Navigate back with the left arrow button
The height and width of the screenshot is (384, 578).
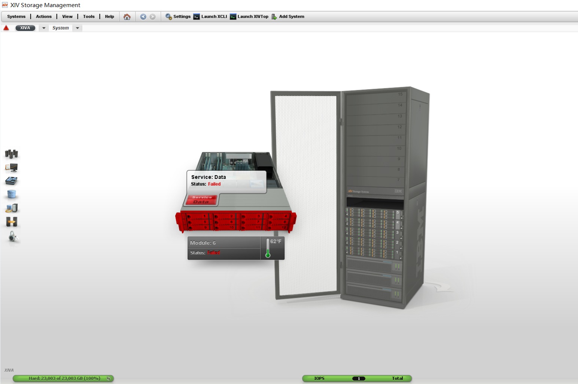[x=143, y=17]
